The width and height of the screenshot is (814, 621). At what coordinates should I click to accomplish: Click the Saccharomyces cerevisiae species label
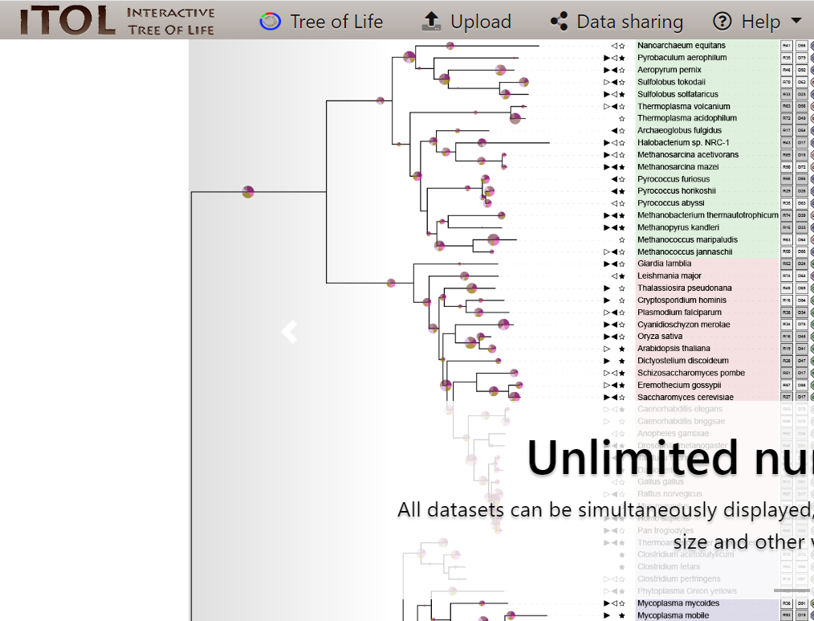(x=685, y=397)
